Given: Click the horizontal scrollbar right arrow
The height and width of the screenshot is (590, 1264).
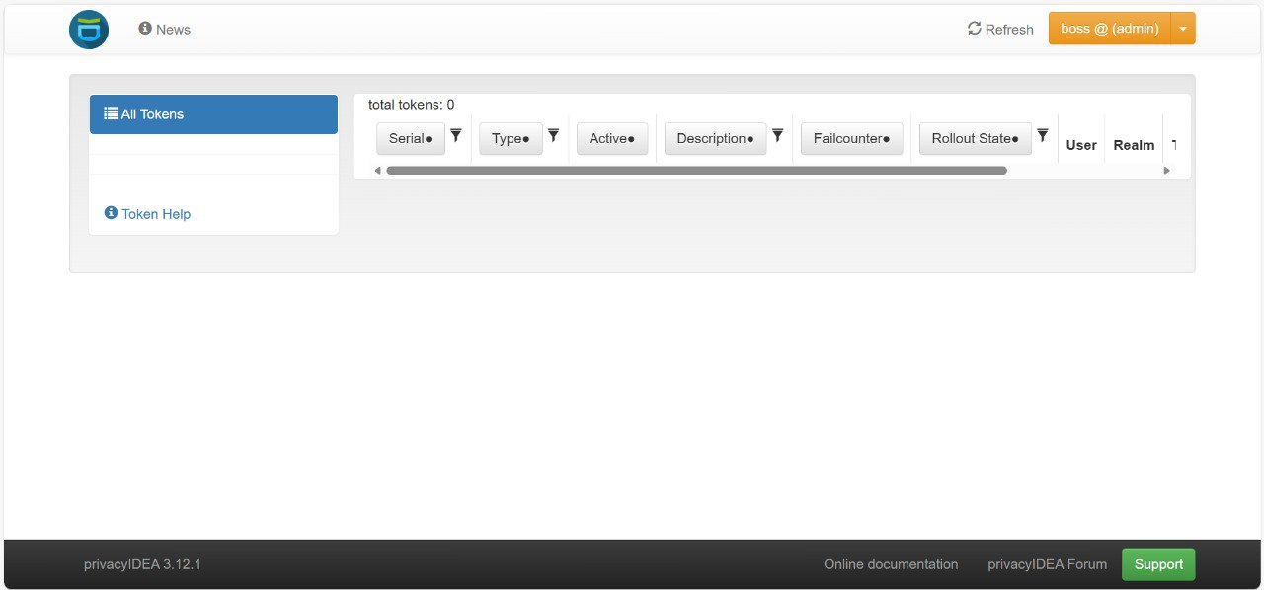Looking at the screenshot, I should coord(1166,171).
